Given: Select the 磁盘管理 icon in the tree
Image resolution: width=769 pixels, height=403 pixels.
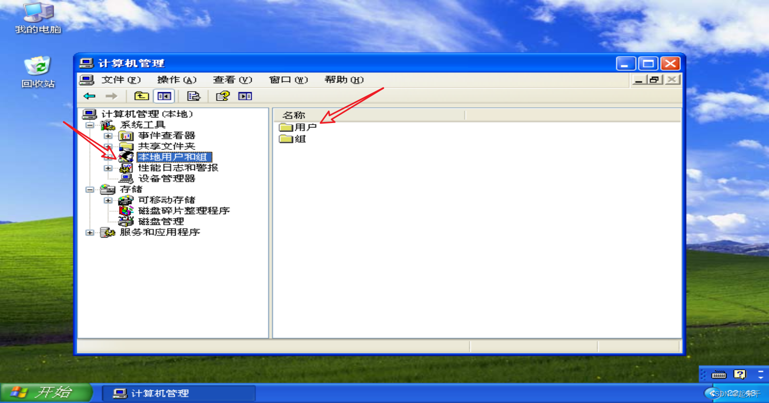Looking at the screenshot, I should click(x=126, y=221).
